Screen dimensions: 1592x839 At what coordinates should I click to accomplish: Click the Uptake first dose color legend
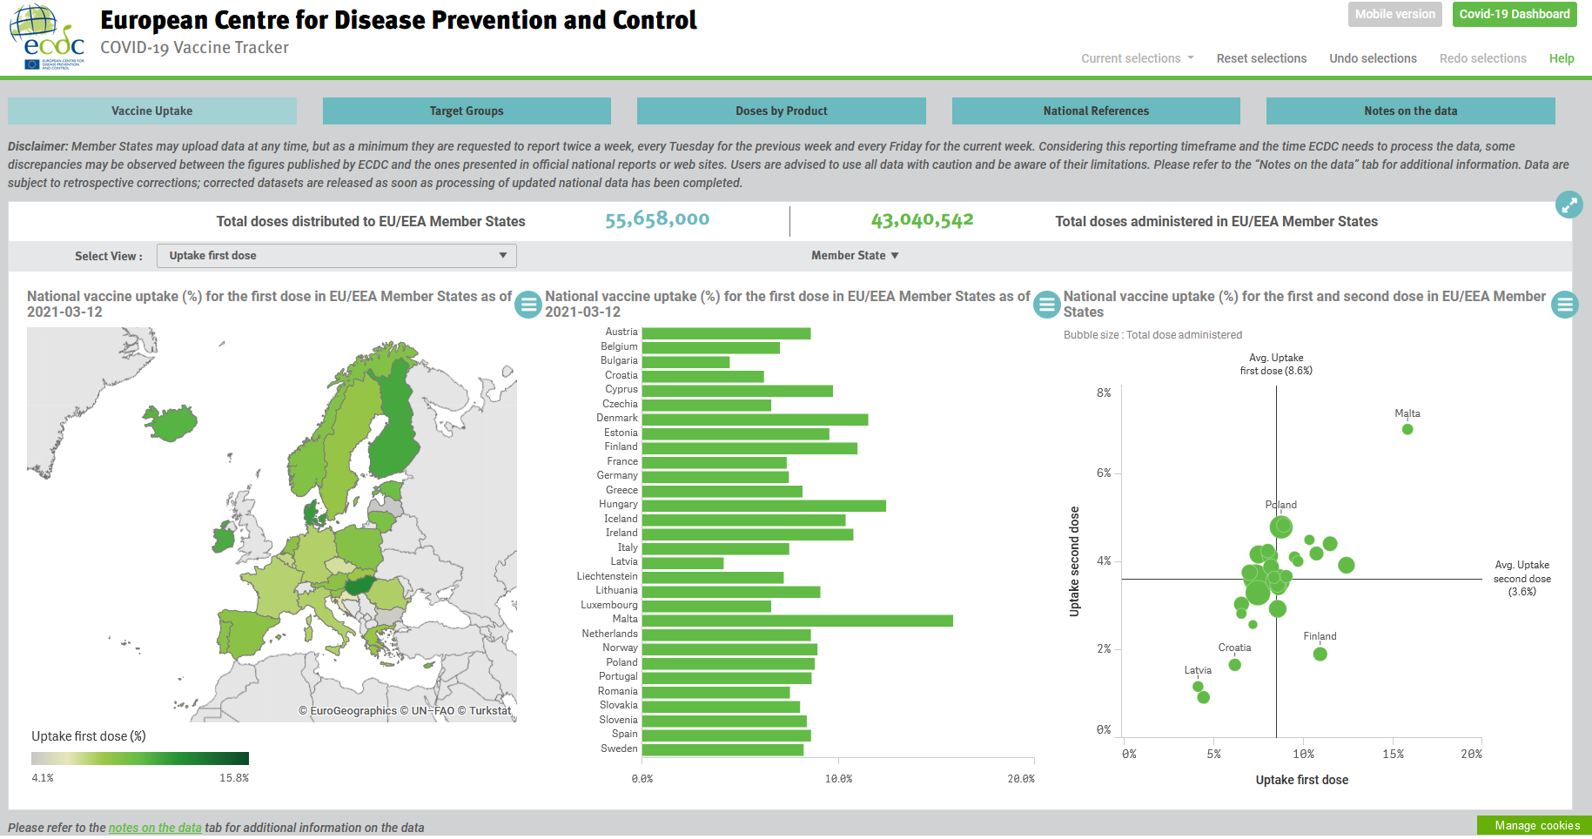140,758
